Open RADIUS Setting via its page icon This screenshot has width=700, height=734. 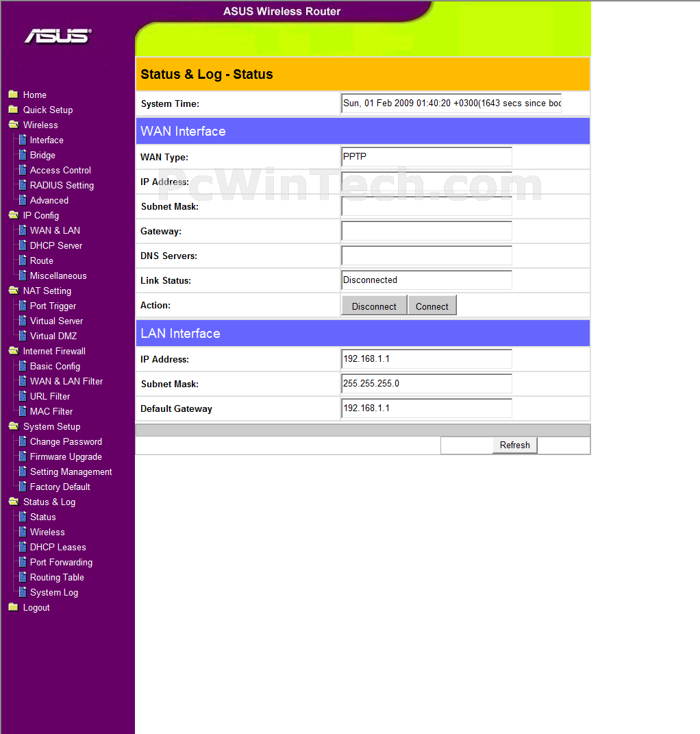[x=23, y=185]
